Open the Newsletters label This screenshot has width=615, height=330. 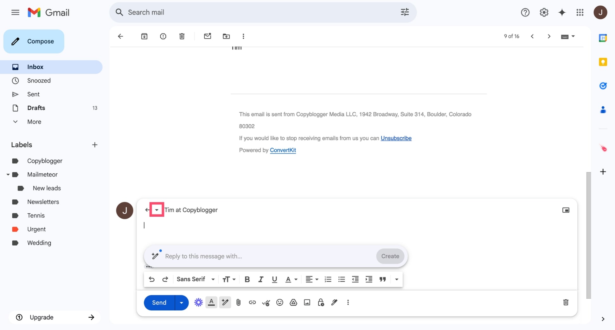point(43,202)
